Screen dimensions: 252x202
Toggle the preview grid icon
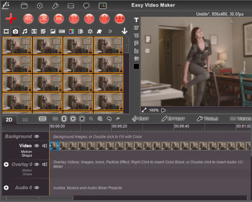pos(137,59)
